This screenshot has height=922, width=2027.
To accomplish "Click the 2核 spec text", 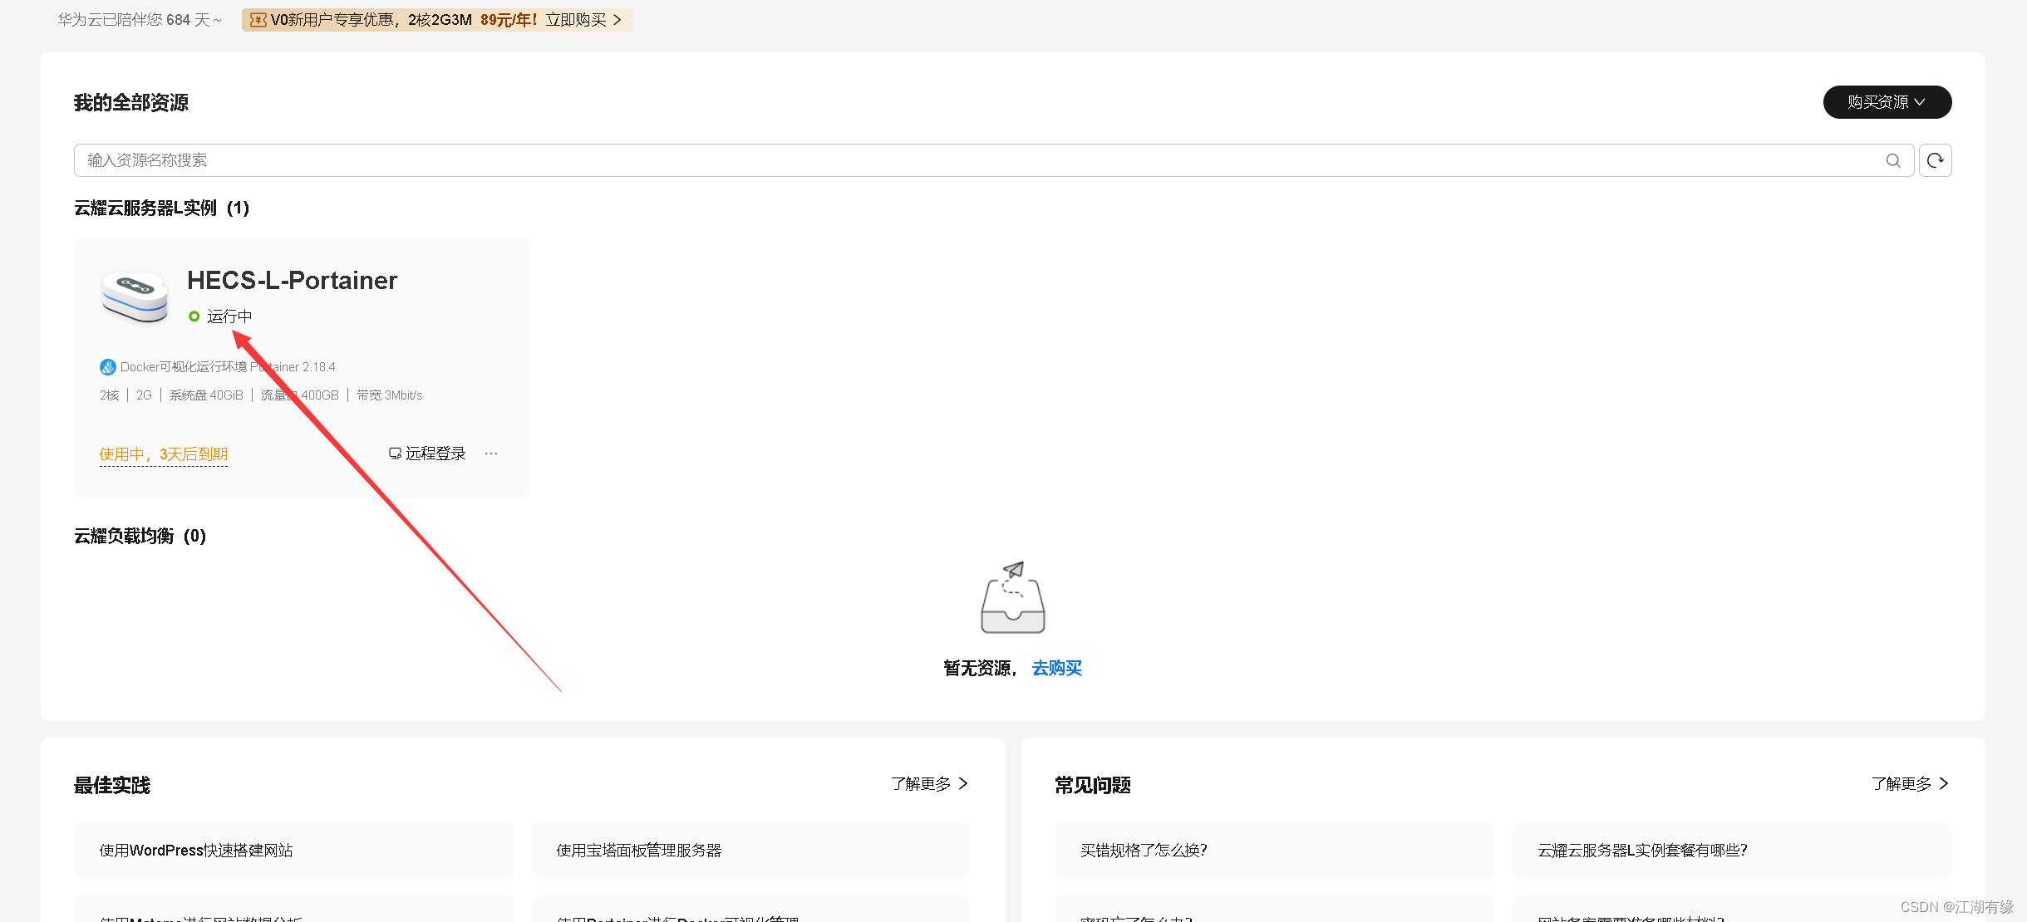I will point(110,395).
